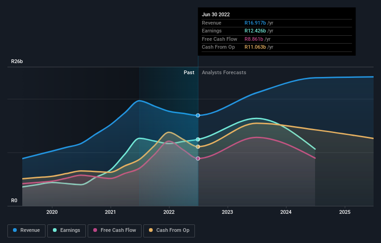381x243 pixels.
Task: Click the 2020 x-axis label
Action: tap(52, 212)
